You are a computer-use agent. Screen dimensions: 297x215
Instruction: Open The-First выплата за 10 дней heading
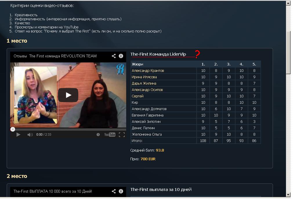(x=161, y=190)
